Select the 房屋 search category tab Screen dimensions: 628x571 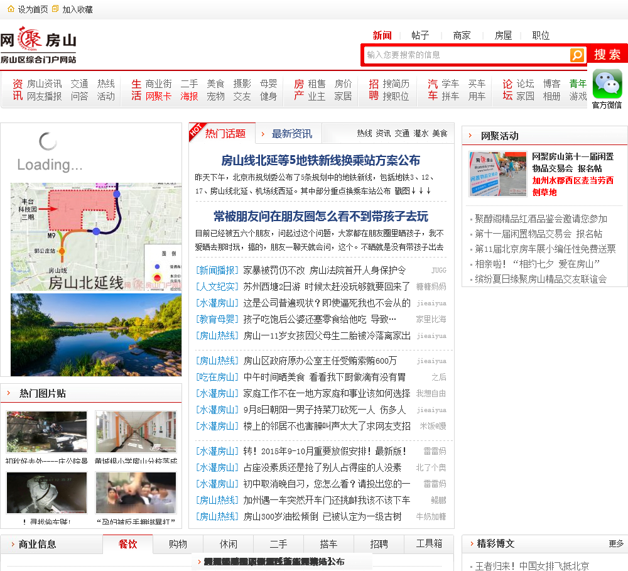503,35
